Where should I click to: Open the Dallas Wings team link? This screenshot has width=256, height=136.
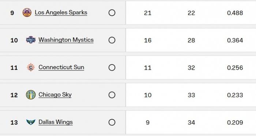56,122
